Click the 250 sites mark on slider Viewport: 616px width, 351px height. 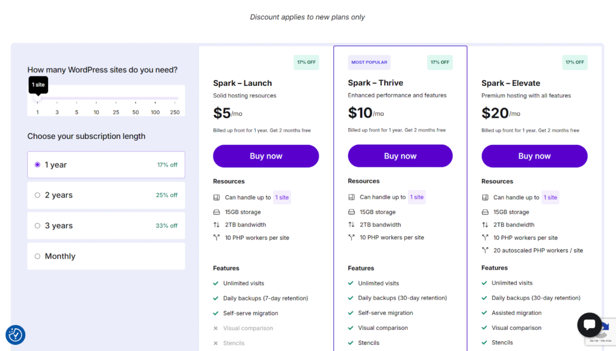tap(175, 102)
